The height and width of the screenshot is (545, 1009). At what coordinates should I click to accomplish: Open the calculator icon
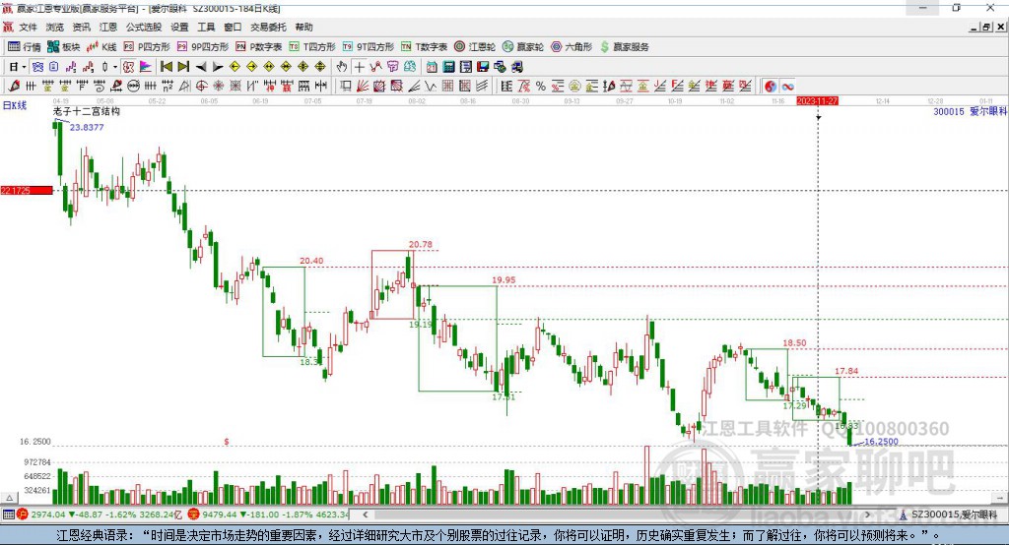point(449,67)
